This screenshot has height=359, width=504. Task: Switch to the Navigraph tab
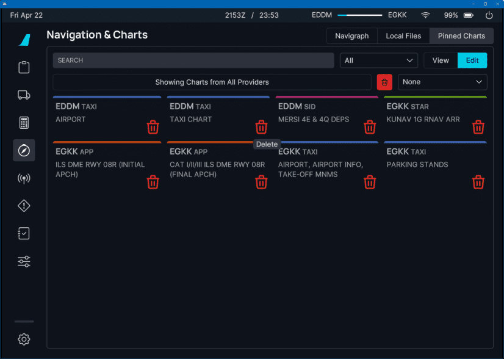tap(352, 36)
